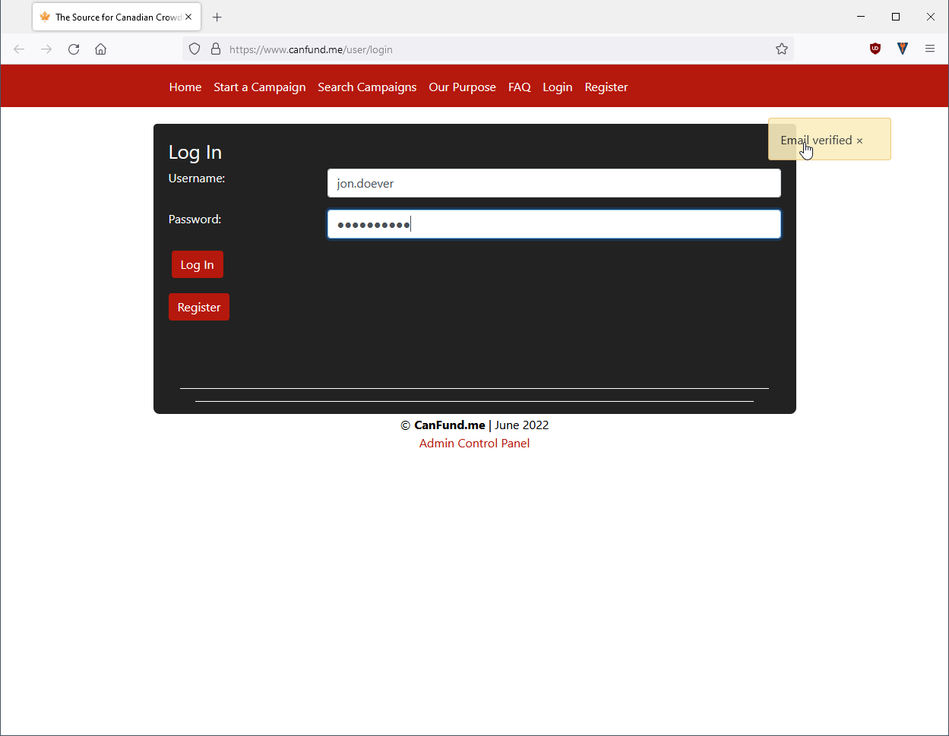Open a new browser tab
Image resolution: width=949 pixels, height=736 pixels.
coord(217,17)
